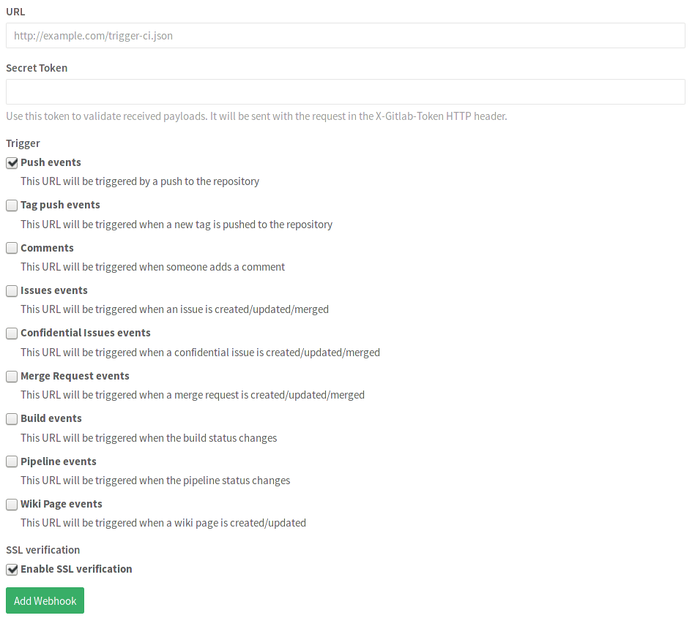Click the Merge Request events label
695x618 pixels.
(x=75, y=376)
